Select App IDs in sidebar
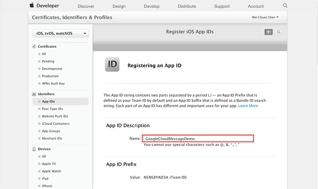The height and width of the screenshot is (189, 318). click(x=60, y=102)
